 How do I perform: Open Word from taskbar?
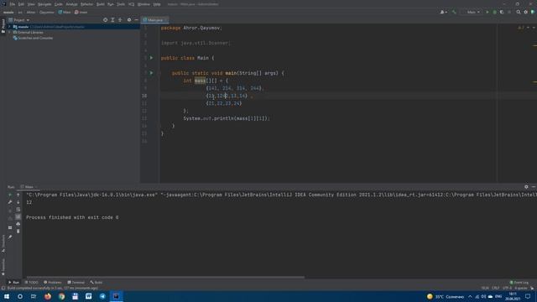[x=89, y=296]
